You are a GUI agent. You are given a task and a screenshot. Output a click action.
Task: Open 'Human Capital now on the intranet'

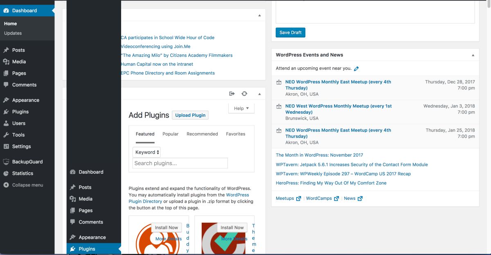[x=157, y=64]
